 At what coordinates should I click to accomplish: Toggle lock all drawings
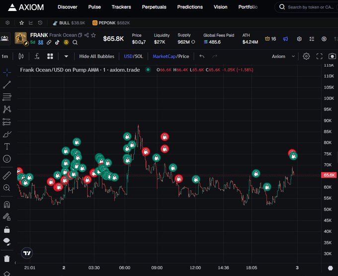[x=7, y=229]
